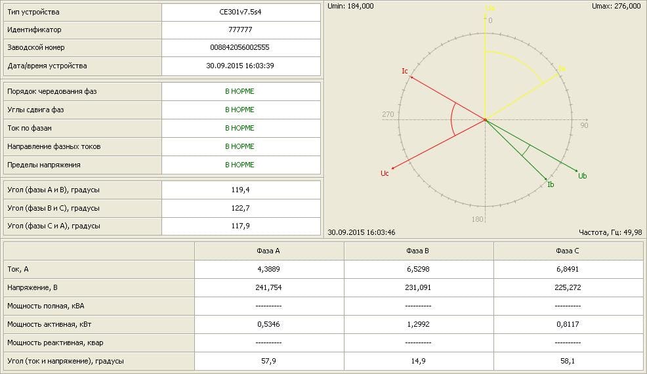The width and height of the screenshot is (647, 374).
Task: Select the phase current direction status
Action: coord(240,146)
